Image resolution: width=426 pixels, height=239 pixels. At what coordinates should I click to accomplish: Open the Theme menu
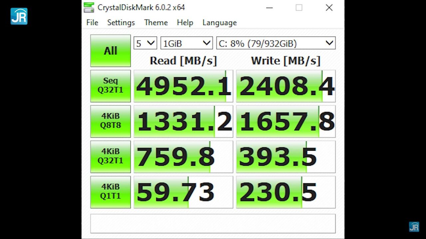[x=156, y=23]
